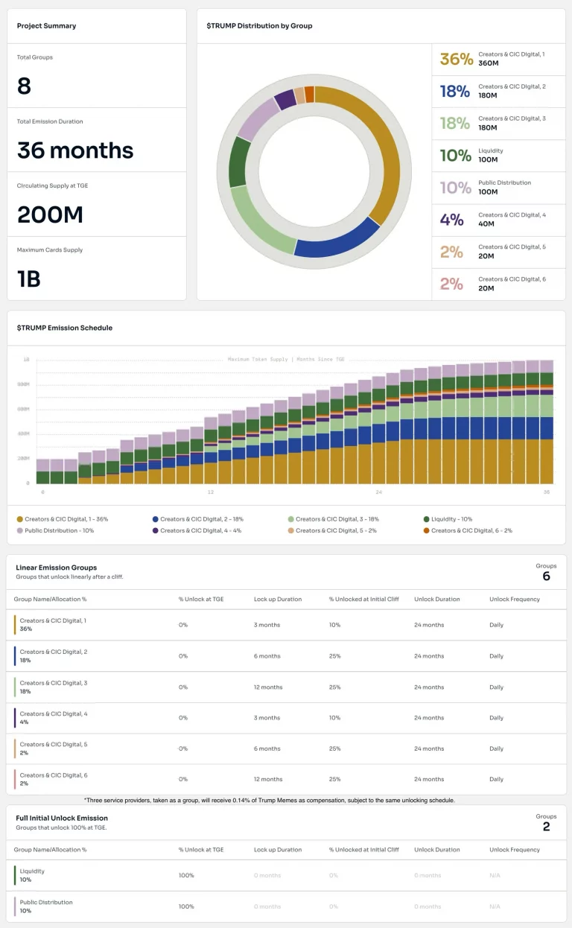
Task: Sort by 'Unlock Frequency' in Linear Emission table
Action: [515, 599]
